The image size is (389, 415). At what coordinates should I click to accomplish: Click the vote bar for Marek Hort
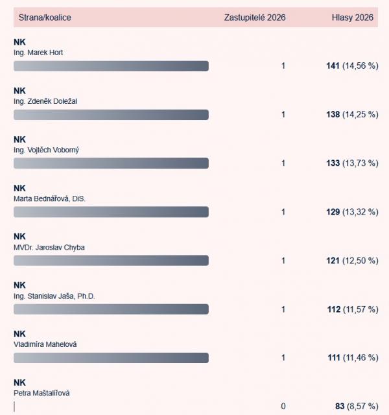click(111, 66)
